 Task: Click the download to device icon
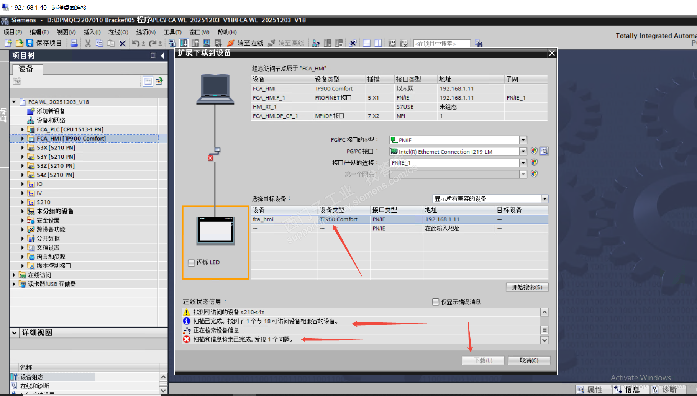(184, 43)
